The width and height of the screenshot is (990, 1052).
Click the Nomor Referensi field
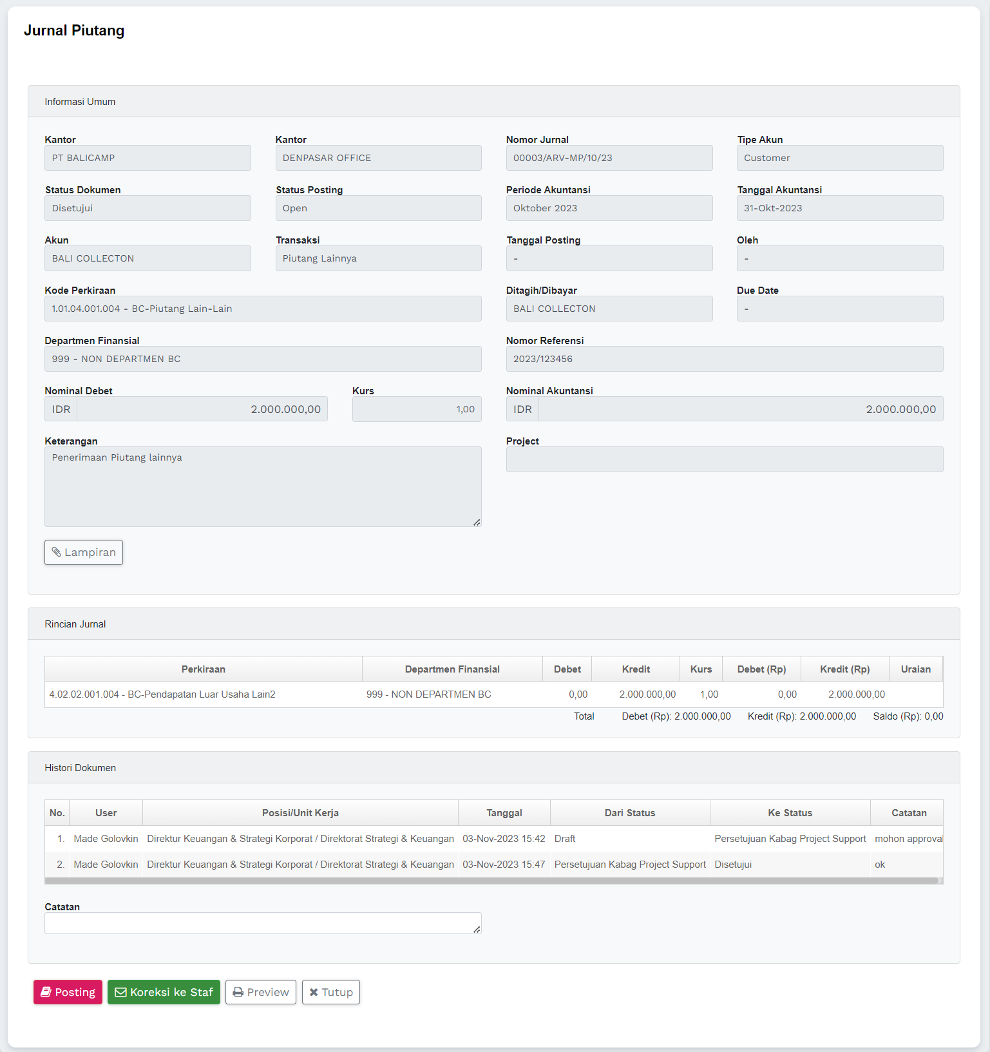coord(724,359)
